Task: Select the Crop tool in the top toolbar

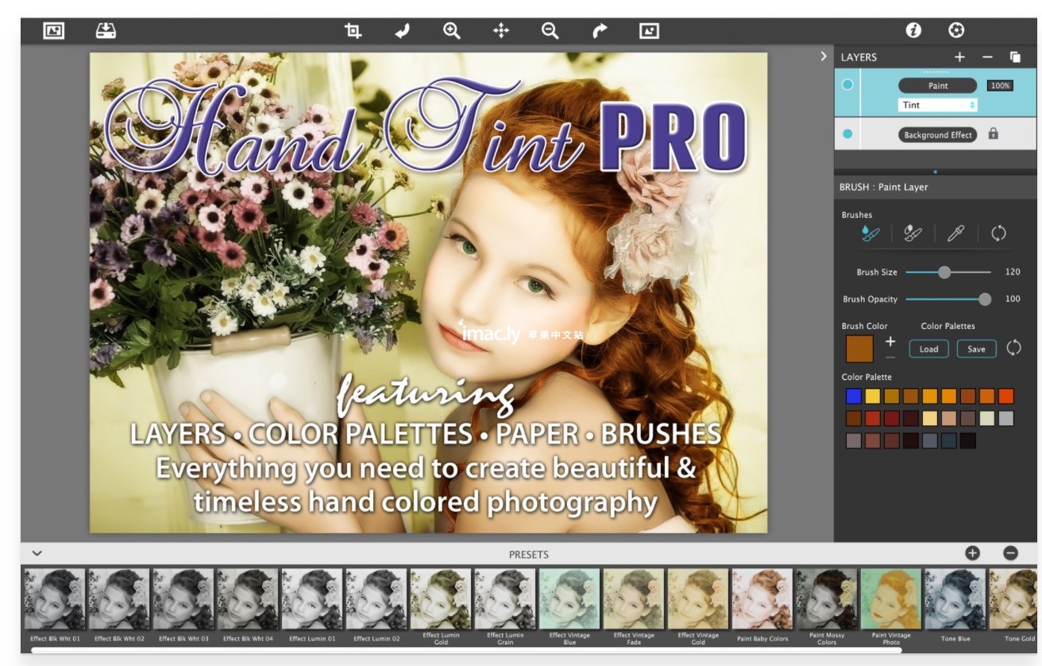Action: pyautogui.click(x=353, y=31)
